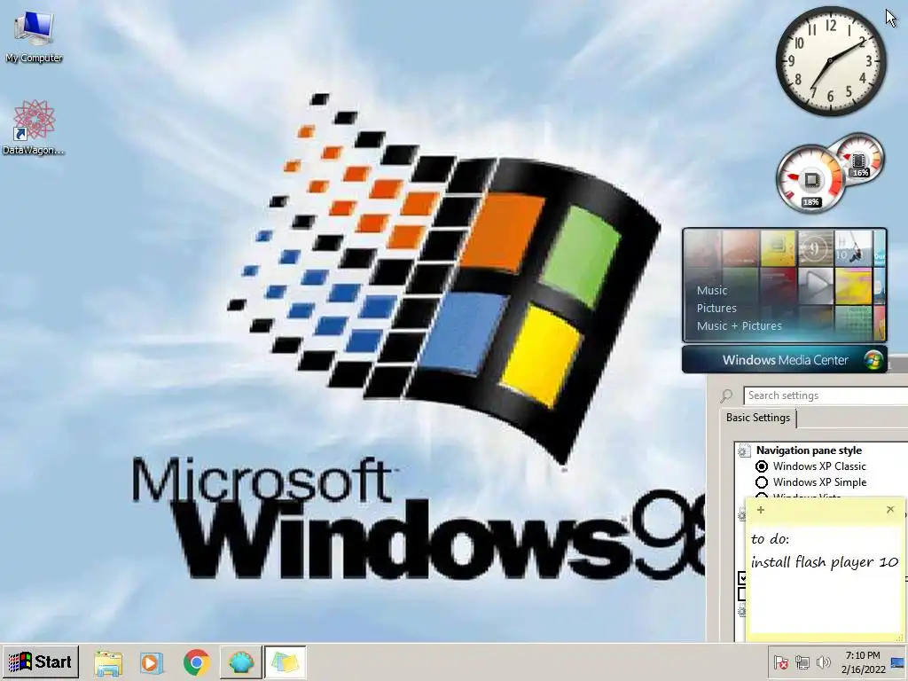Click the 'to do:' line in sticky note
Viewport: 908px width, 681px height.
(x=770, y=539)
